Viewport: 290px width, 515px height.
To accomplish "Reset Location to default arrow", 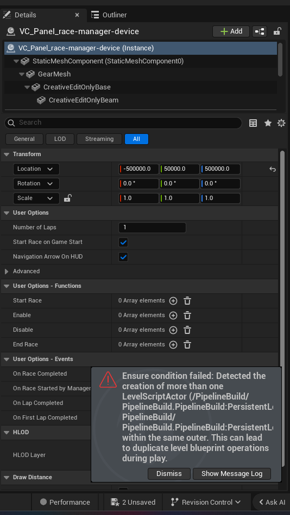I will 273,169.
